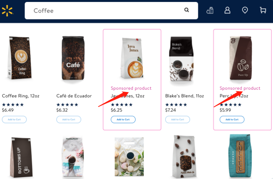
Task: Click the search magnifier icon
Action: (x=186, y=10)
